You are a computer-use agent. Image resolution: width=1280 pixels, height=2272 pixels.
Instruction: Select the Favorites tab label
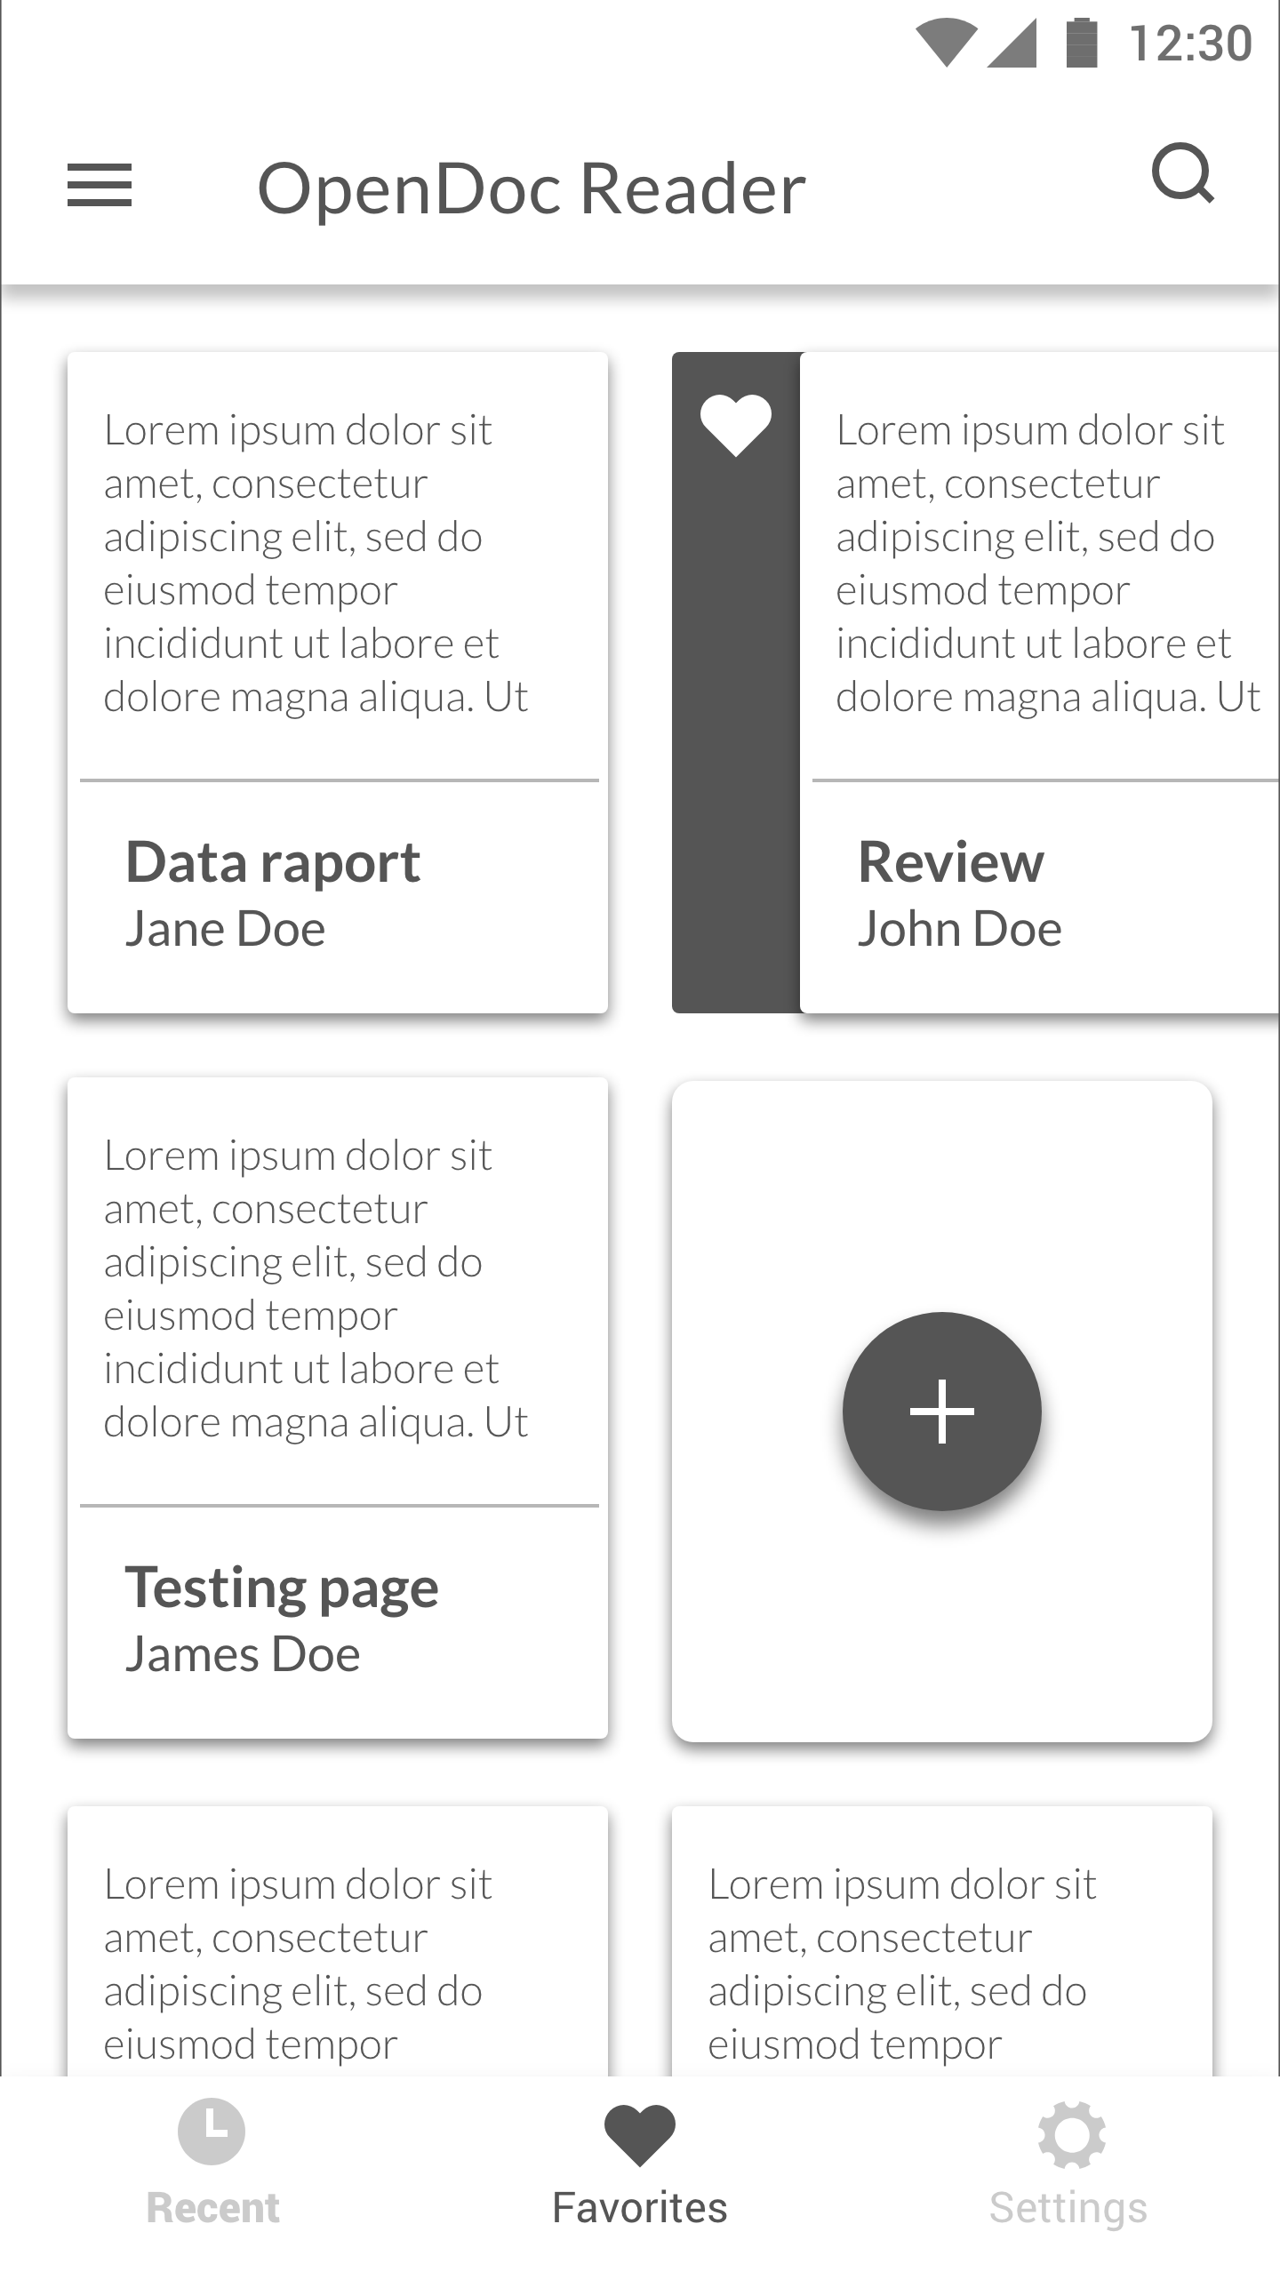pos(640,2208)
